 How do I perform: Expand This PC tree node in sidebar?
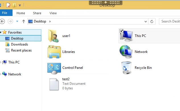point(1,62)
